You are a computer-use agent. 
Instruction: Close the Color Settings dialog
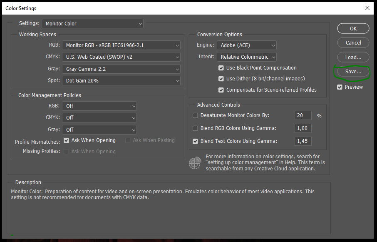[x=367, y=8]
